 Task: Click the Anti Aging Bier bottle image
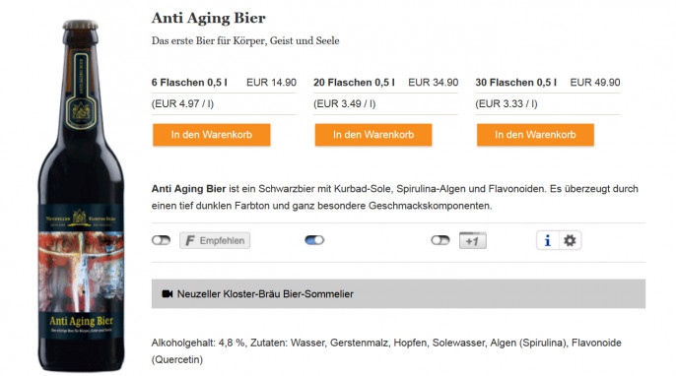coord(81,196)
